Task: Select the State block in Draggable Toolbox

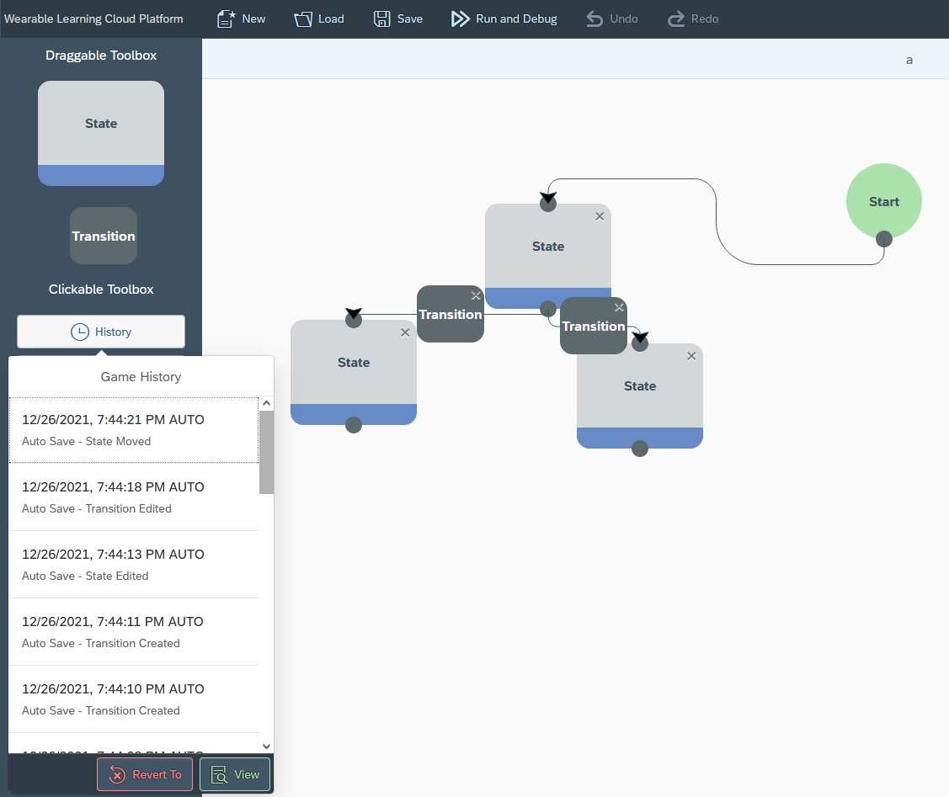Action: click(101, 133)
